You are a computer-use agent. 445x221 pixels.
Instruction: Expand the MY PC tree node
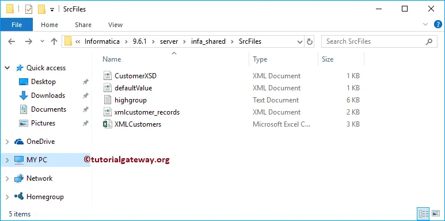coord(7,160)
